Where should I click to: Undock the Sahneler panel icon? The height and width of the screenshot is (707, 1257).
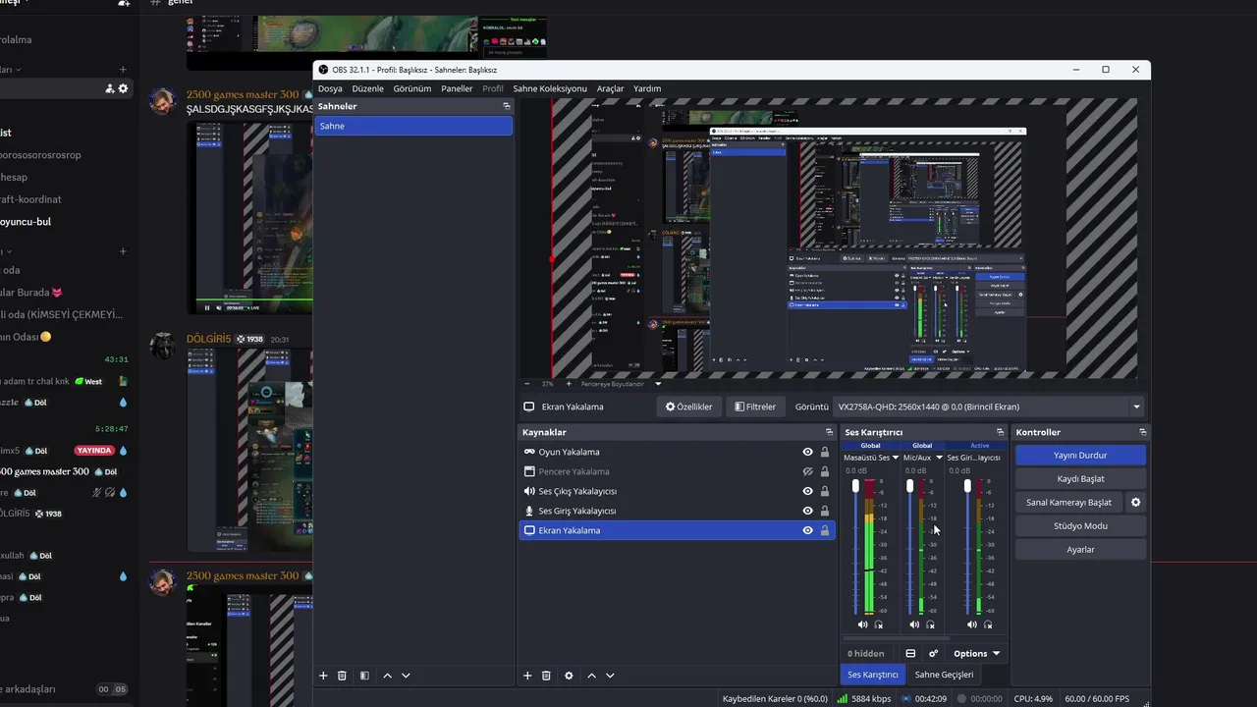pos(507,106)
